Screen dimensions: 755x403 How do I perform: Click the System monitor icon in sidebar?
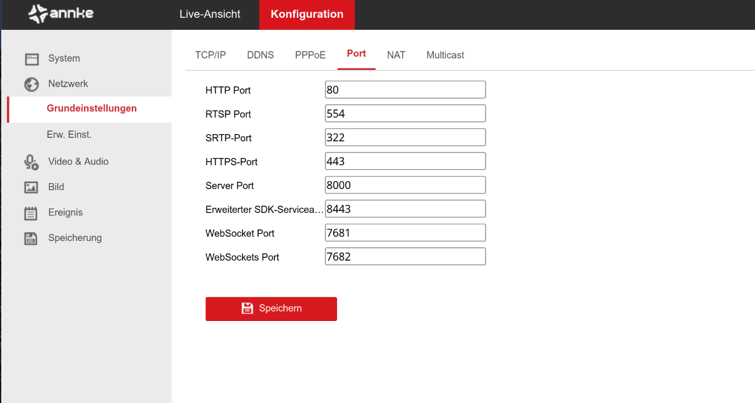coord(32,59)
